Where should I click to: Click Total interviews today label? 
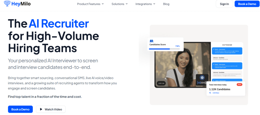[218, 85]
